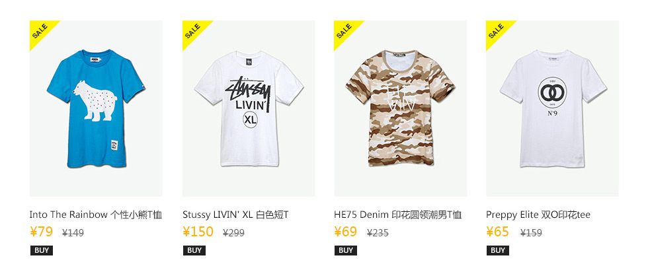Click the crossed-out ¥235 original price
Viewport: 648px width, 270px height.
[378, 233]
